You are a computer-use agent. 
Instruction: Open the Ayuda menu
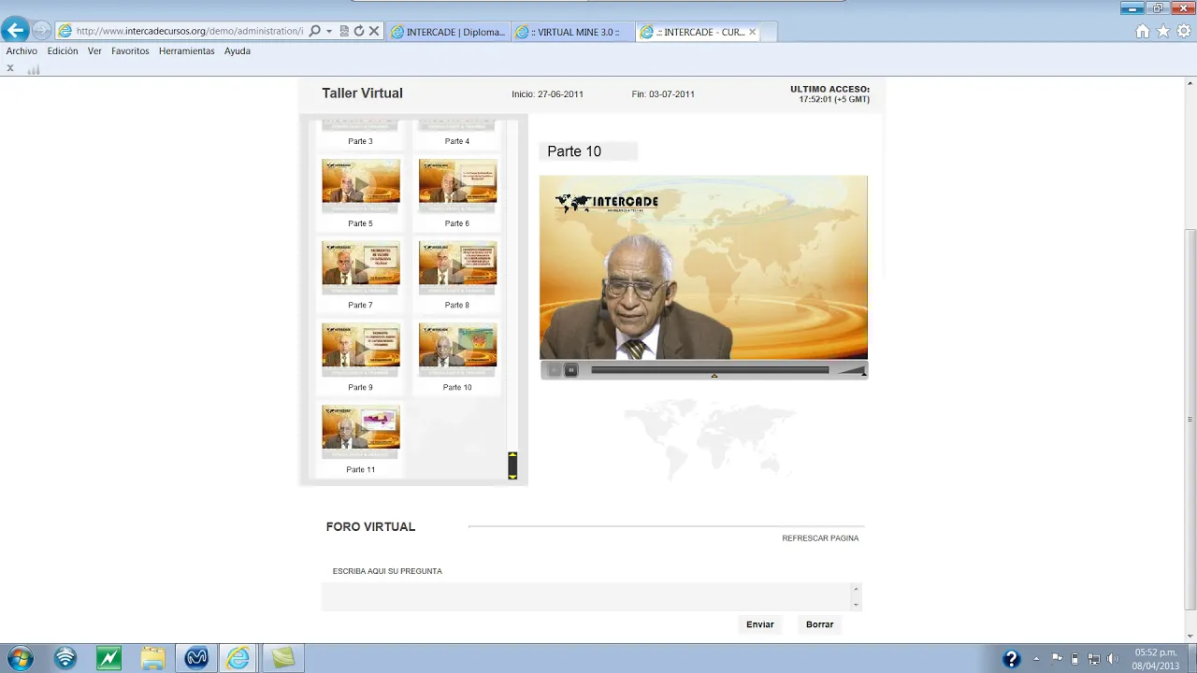pos(238,51)
